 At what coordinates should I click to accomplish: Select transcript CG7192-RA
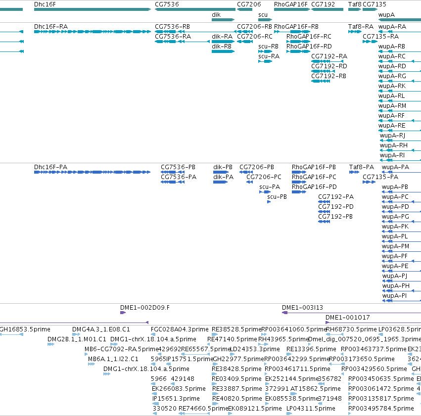click(329, 56)
